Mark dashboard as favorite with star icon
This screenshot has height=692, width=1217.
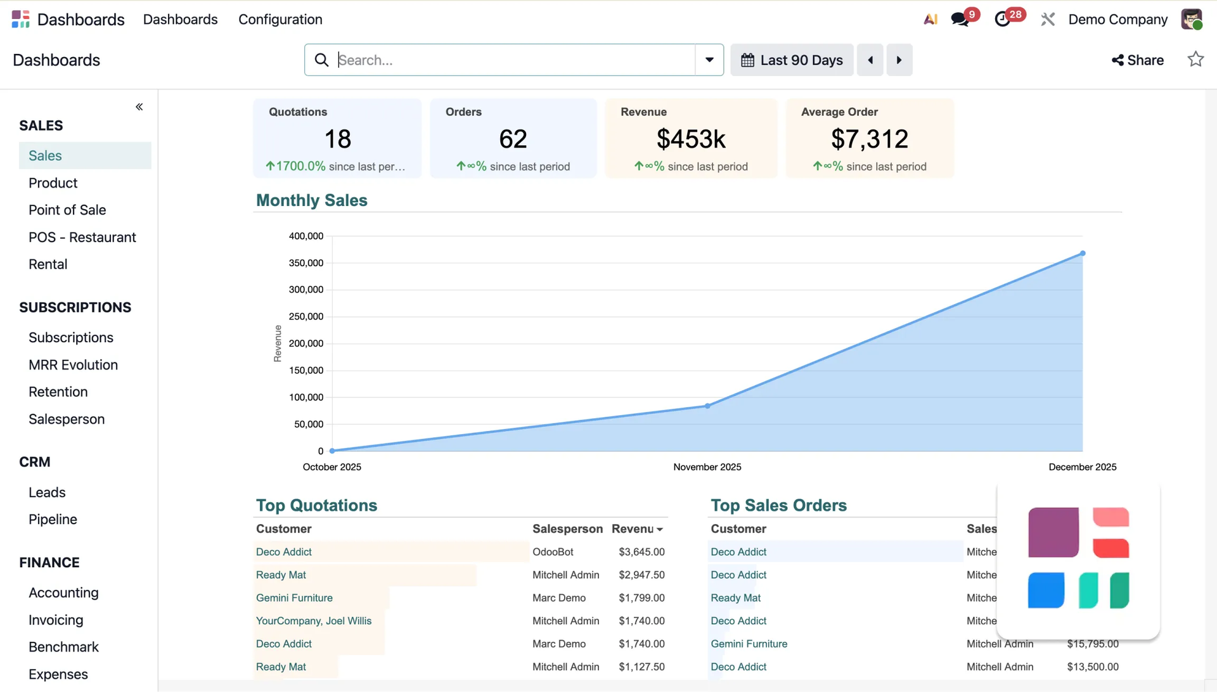click(1195, 60)
